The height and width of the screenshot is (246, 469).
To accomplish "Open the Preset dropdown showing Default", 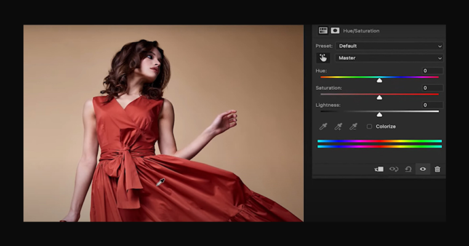I will [389, 46].
